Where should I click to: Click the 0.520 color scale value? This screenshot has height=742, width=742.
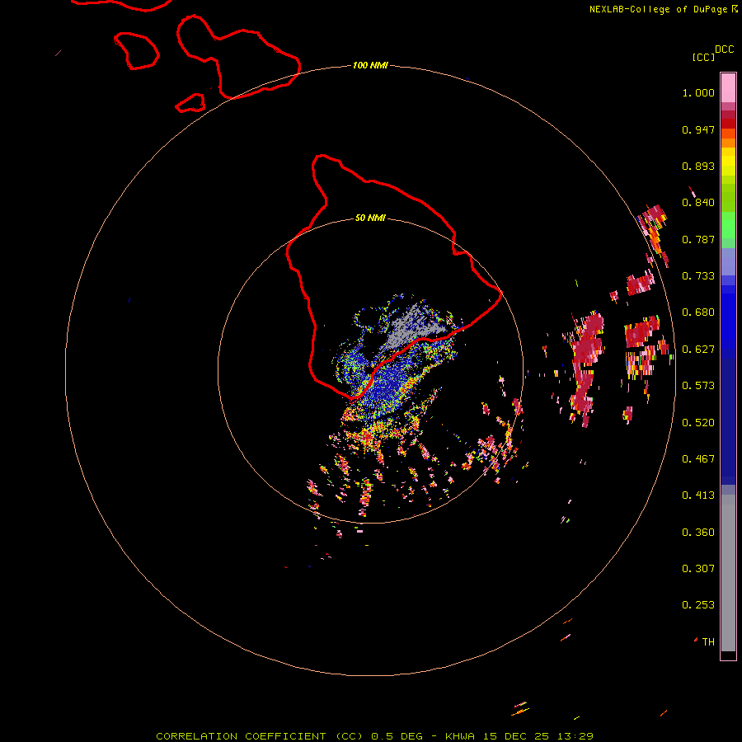tap(698, 423)
